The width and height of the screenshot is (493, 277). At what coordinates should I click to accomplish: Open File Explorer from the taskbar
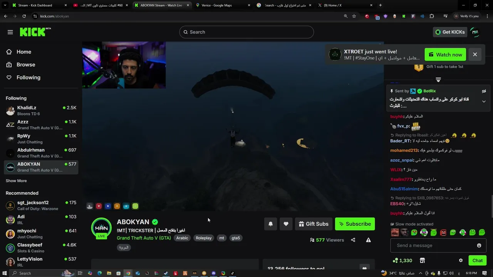pos(109,273)
